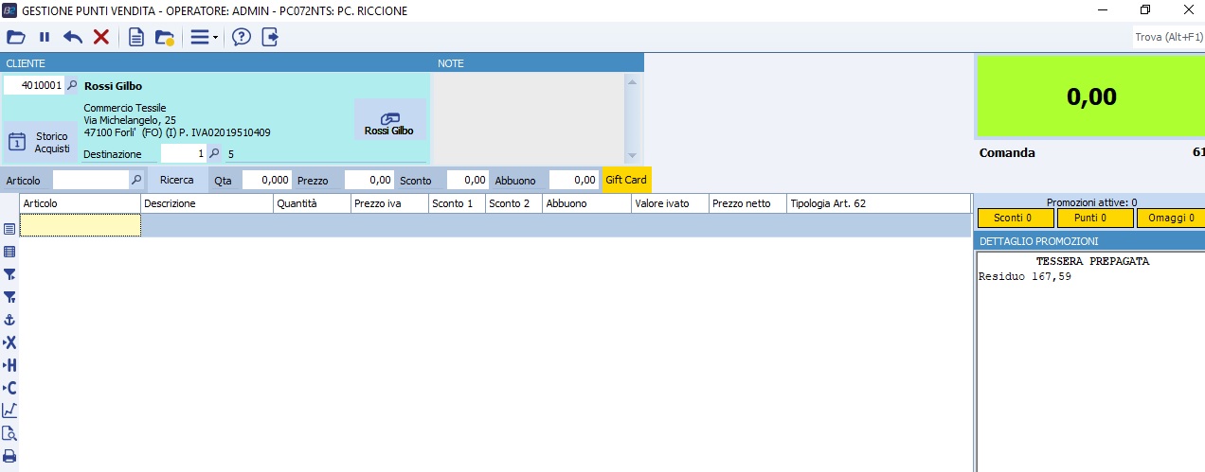Click the Quantità column header
1205x472 pixels.
(x=313, y=203)
